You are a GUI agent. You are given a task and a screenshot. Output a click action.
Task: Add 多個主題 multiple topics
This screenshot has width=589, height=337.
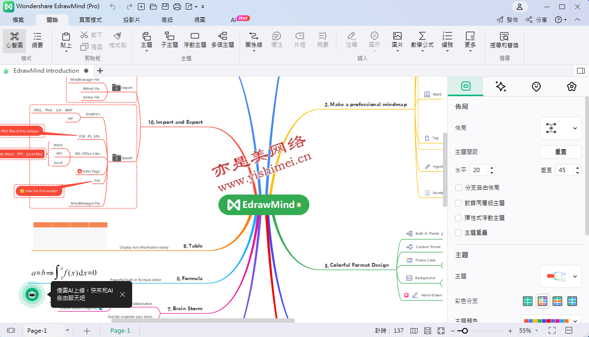click(x=223, y=40)
